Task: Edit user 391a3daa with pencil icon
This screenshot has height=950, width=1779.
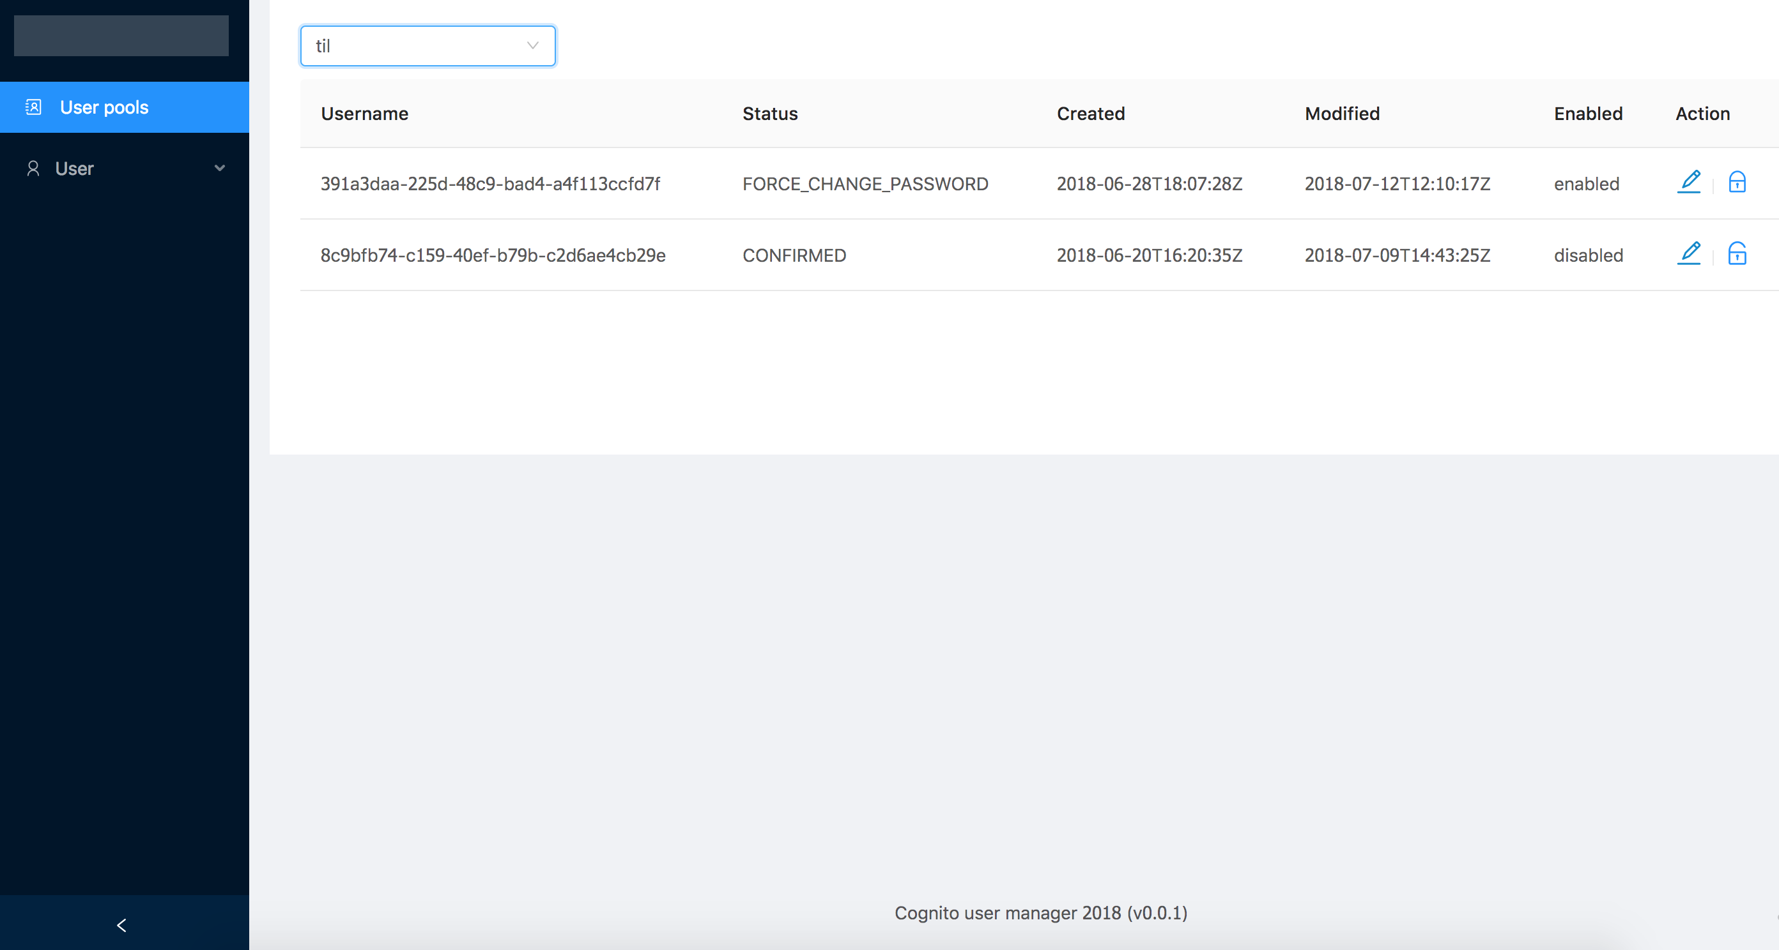Action: (x=1688, y=182)
